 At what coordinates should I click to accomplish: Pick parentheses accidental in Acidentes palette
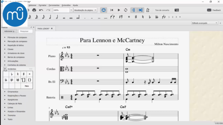coord(30,80)
